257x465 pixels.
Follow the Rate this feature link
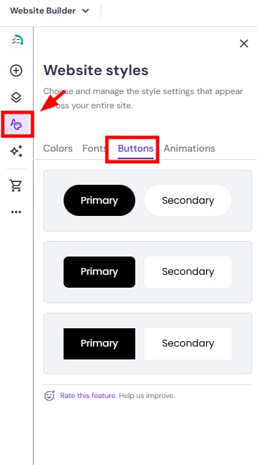88,395
